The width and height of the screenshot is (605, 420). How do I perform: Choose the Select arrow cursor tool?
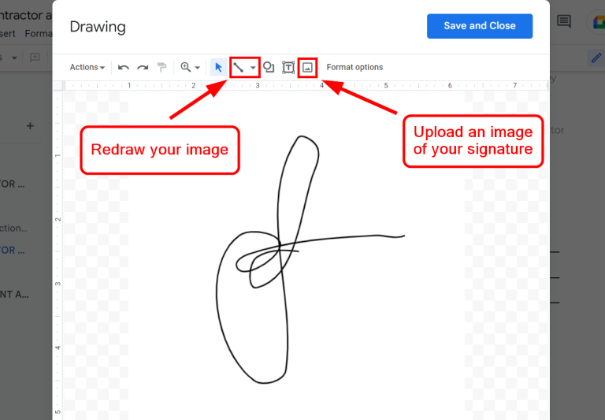point(218,68)
